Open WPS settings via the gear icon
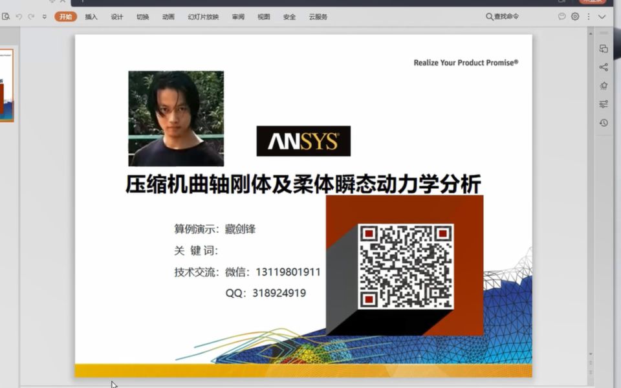This screenshot has height=388, width=621. tap(574, 17)
